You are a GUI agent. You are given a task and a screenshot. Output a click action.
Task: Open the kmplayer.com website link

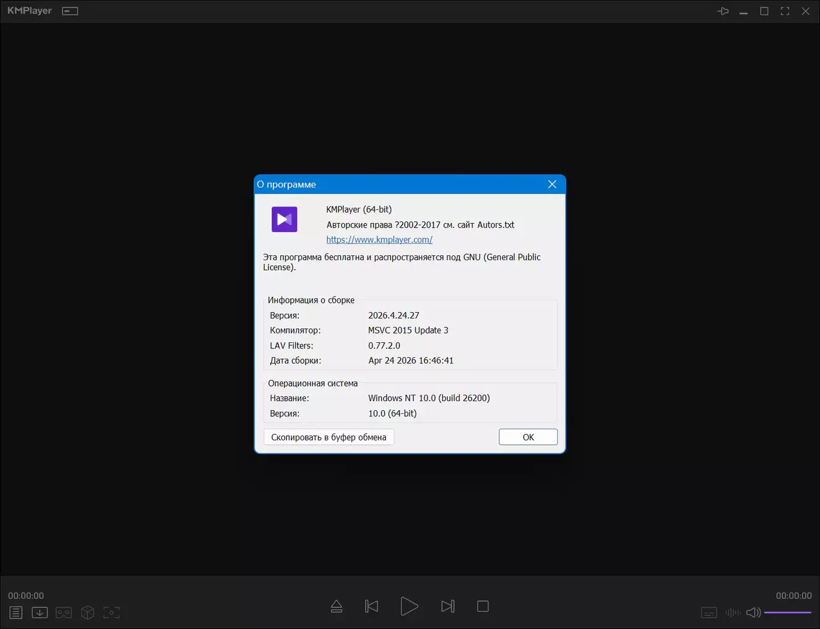pos(379,239)
